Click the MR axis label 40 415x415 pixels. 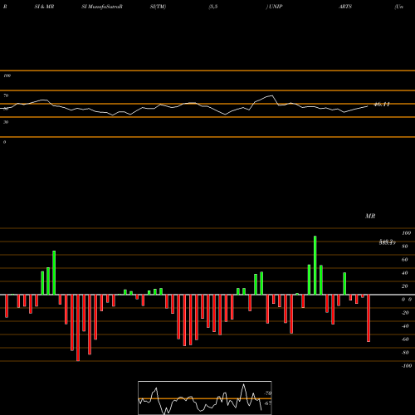click(405, 273)
